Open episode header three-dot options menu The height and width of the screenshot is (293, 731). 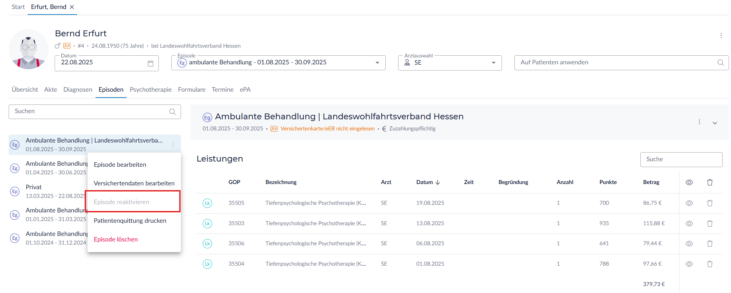pyautogui.click(x=699, y=122)
